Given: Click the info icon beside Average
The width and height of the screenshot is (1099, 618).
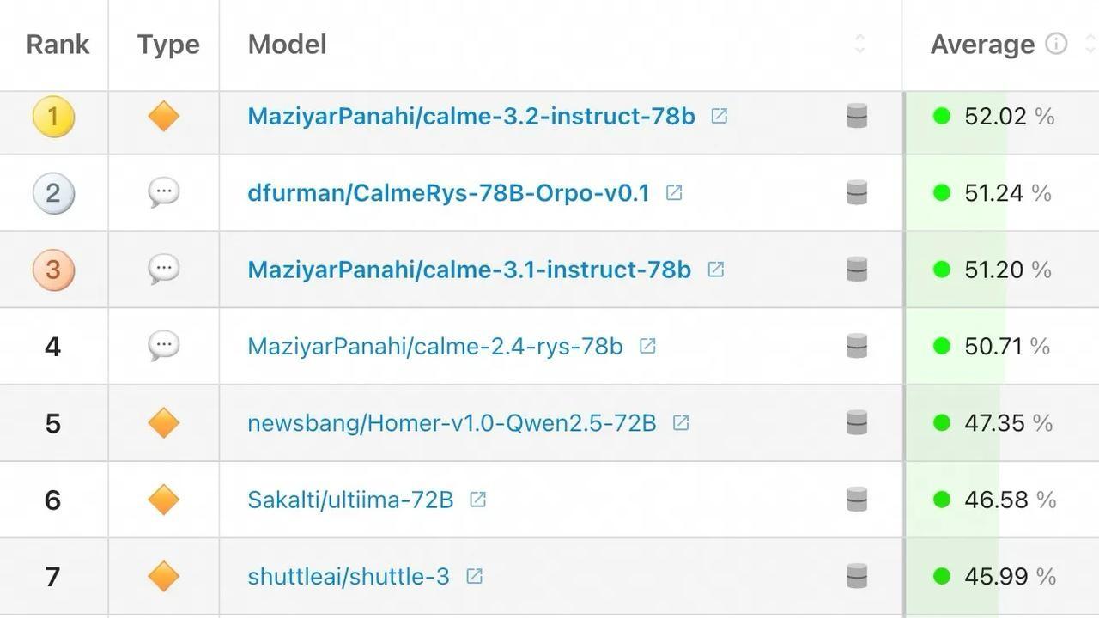Looking at the screenshot, I should [x=1056, y=44].
